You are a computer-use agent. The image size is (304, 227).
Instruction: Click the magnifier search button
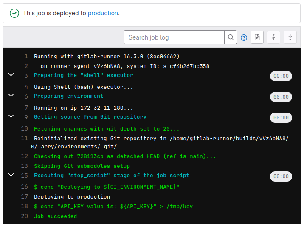point(231,37)
